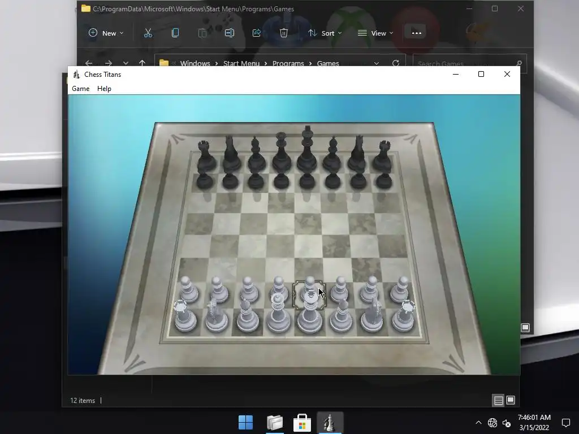Screen dimensions: 579x434
Task: Click the Windows breadcrumb in address bar
Action: 195,63
